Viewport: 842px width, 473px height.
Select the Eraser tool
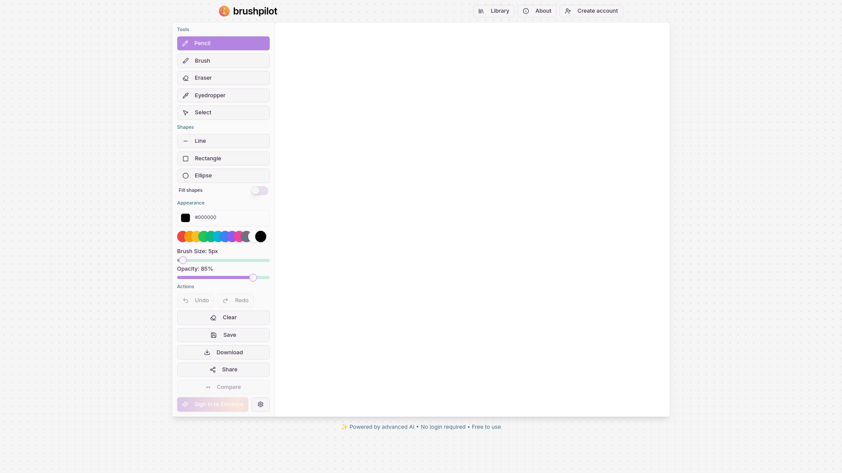coord(223,78)
